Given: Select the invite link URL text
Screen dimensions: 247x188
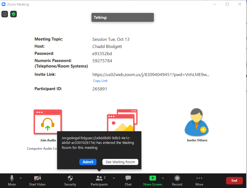Looking at the screenshot, I should [151, 75].
